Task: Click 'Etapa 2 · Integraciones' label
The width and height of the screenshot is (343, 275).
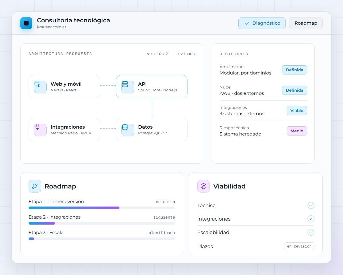Action: click(x=55, y=217)
